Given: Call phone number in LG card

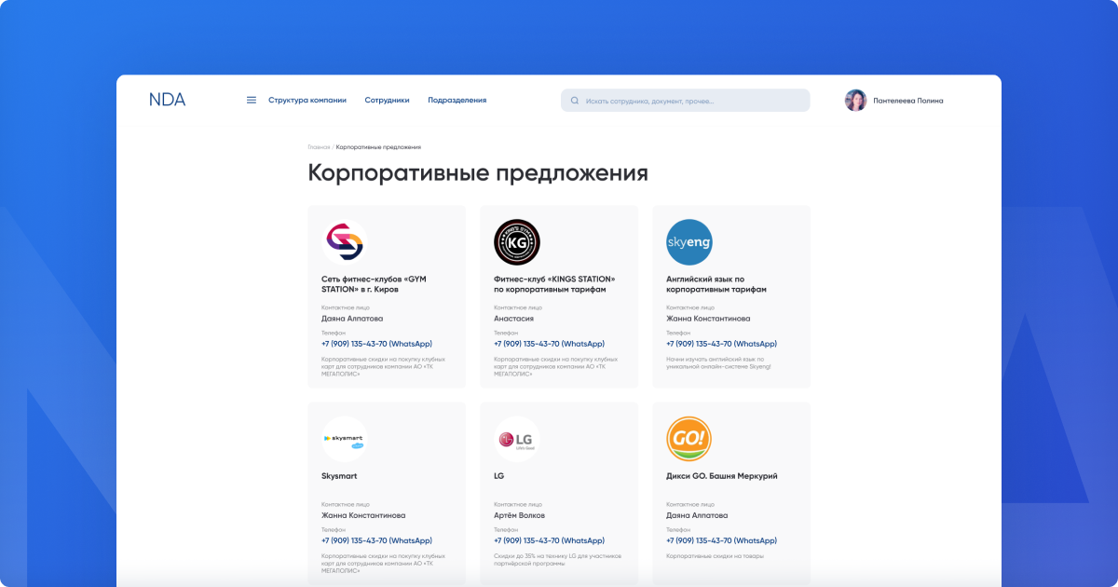Looking at the screenshot, I should coord(549,540).
